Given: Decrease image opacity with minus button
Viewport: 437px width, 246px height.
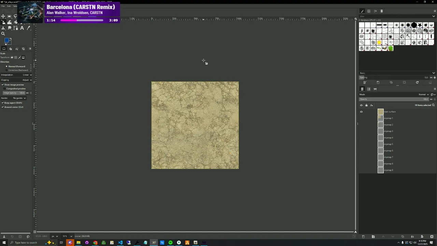Looking at the screenshot, I should point(27,93).
